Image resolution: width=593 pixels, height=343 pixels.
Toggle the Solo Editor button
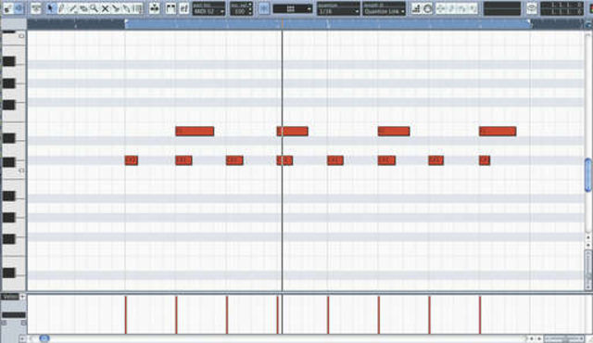[x=7, y=8]
